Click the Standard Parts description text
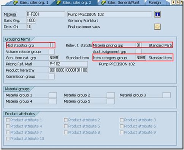The width and height of the screenshot is (184, 150). tap(160, 45)
